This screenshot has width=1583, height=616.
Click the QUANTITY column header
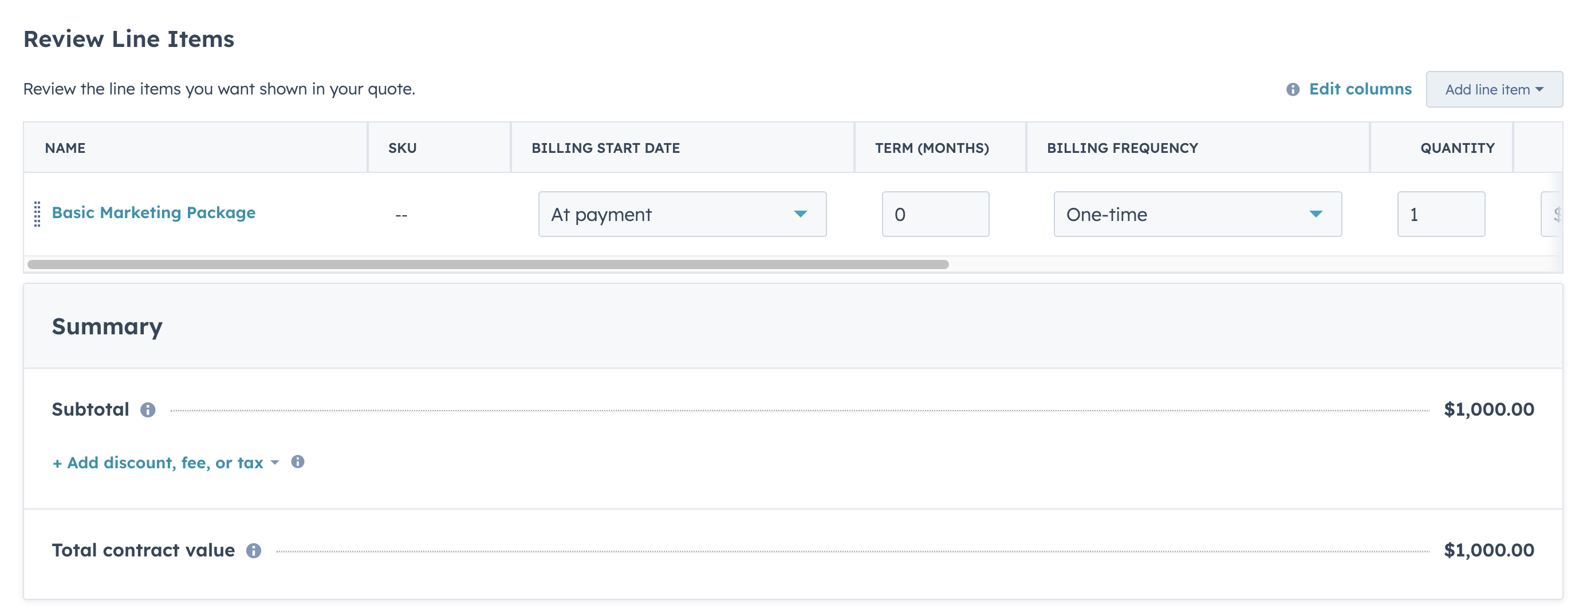click(x=1456, y=148)
